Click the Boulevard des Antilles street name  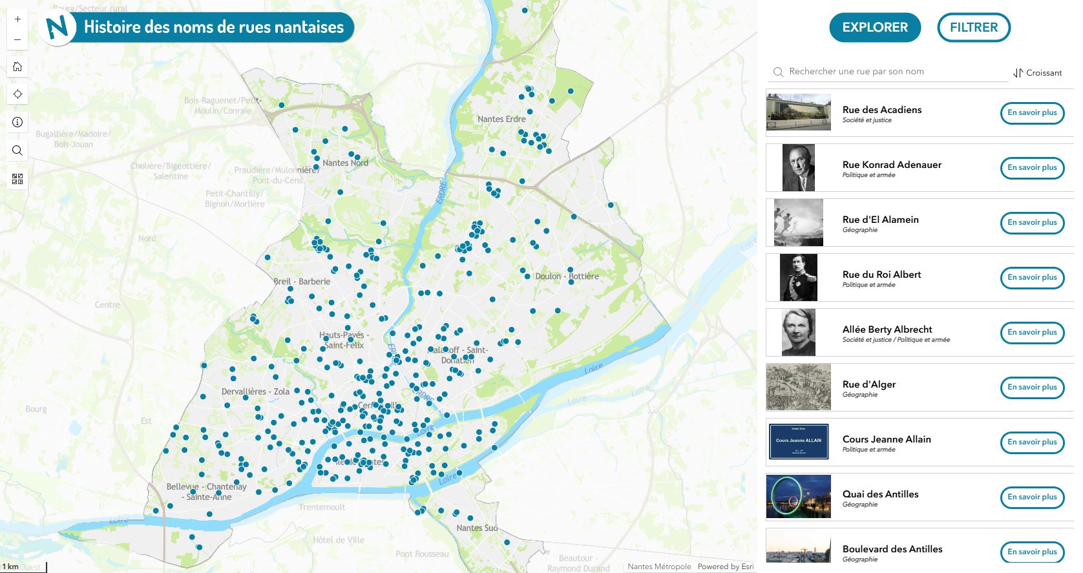point(892,549)
